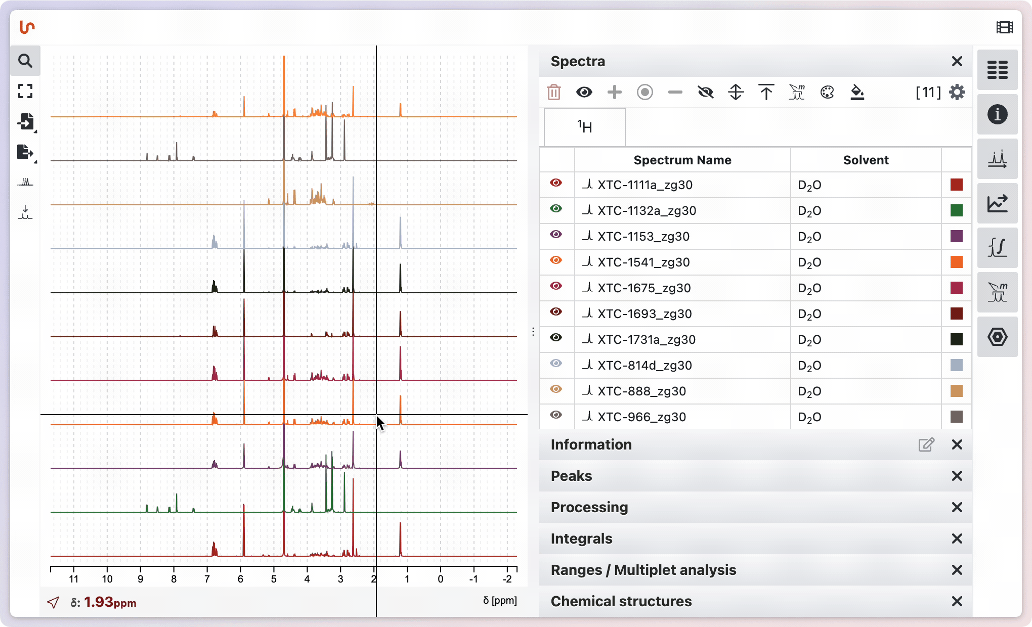
Task: Open the Integrals tool on the right sidebar
Action: [998, 248]
